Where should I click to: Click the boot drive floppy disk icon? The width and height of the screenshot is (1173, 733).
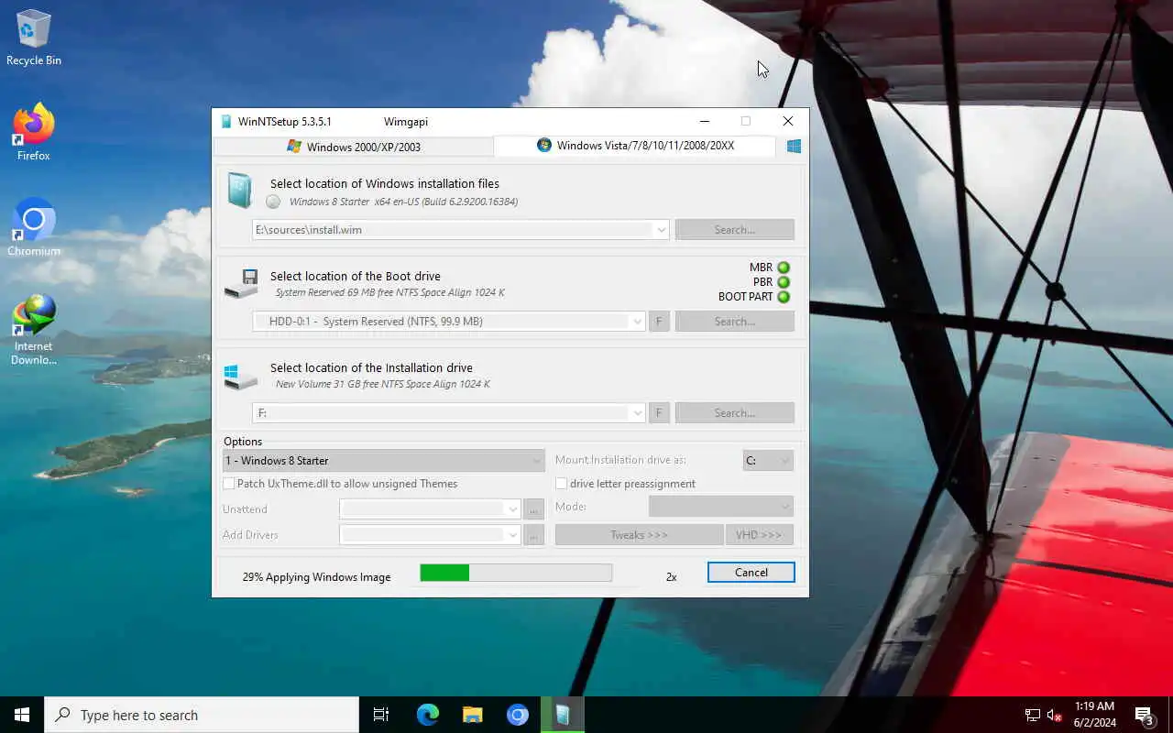[x=241, y=283]
